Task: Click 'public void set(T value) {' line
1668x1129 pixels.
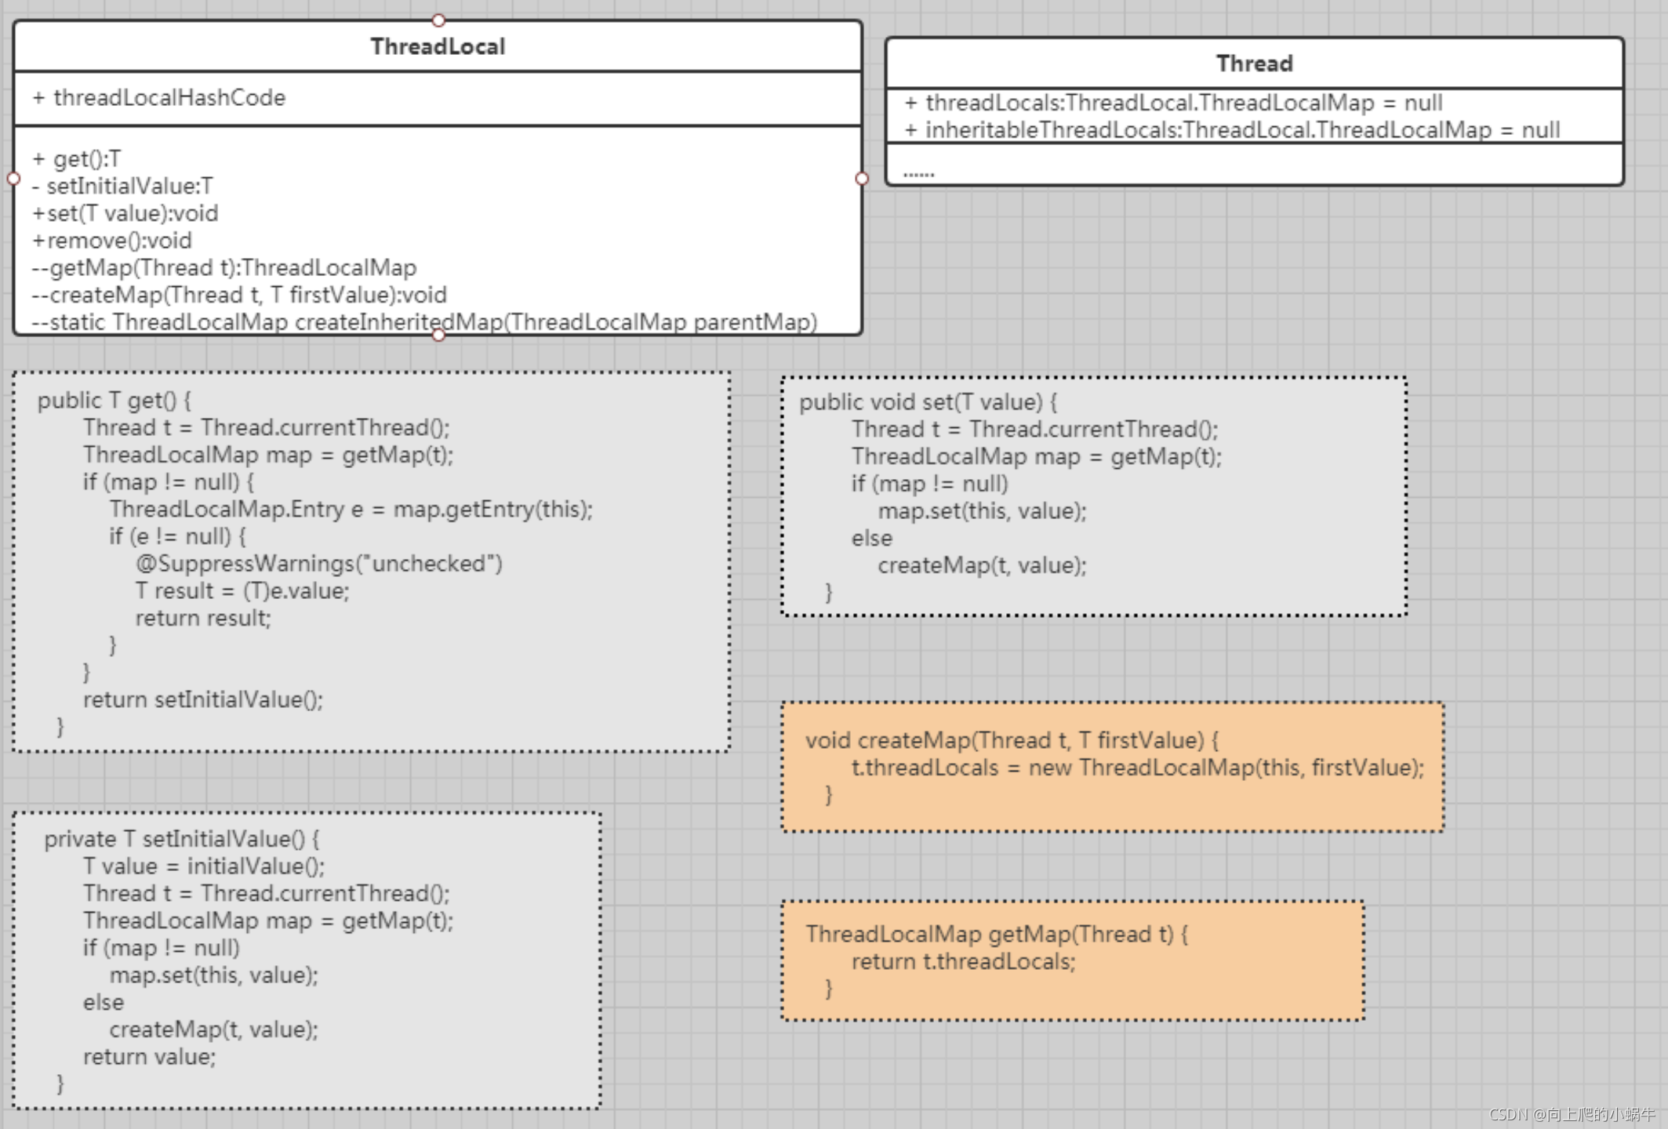Action: [928, 402]
